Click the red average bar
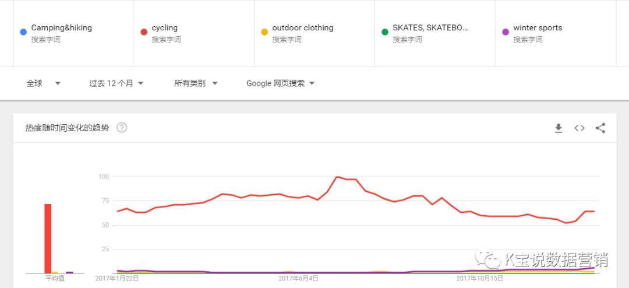Image resolution: width=629 pixels, height=288 pixels. 48,239
